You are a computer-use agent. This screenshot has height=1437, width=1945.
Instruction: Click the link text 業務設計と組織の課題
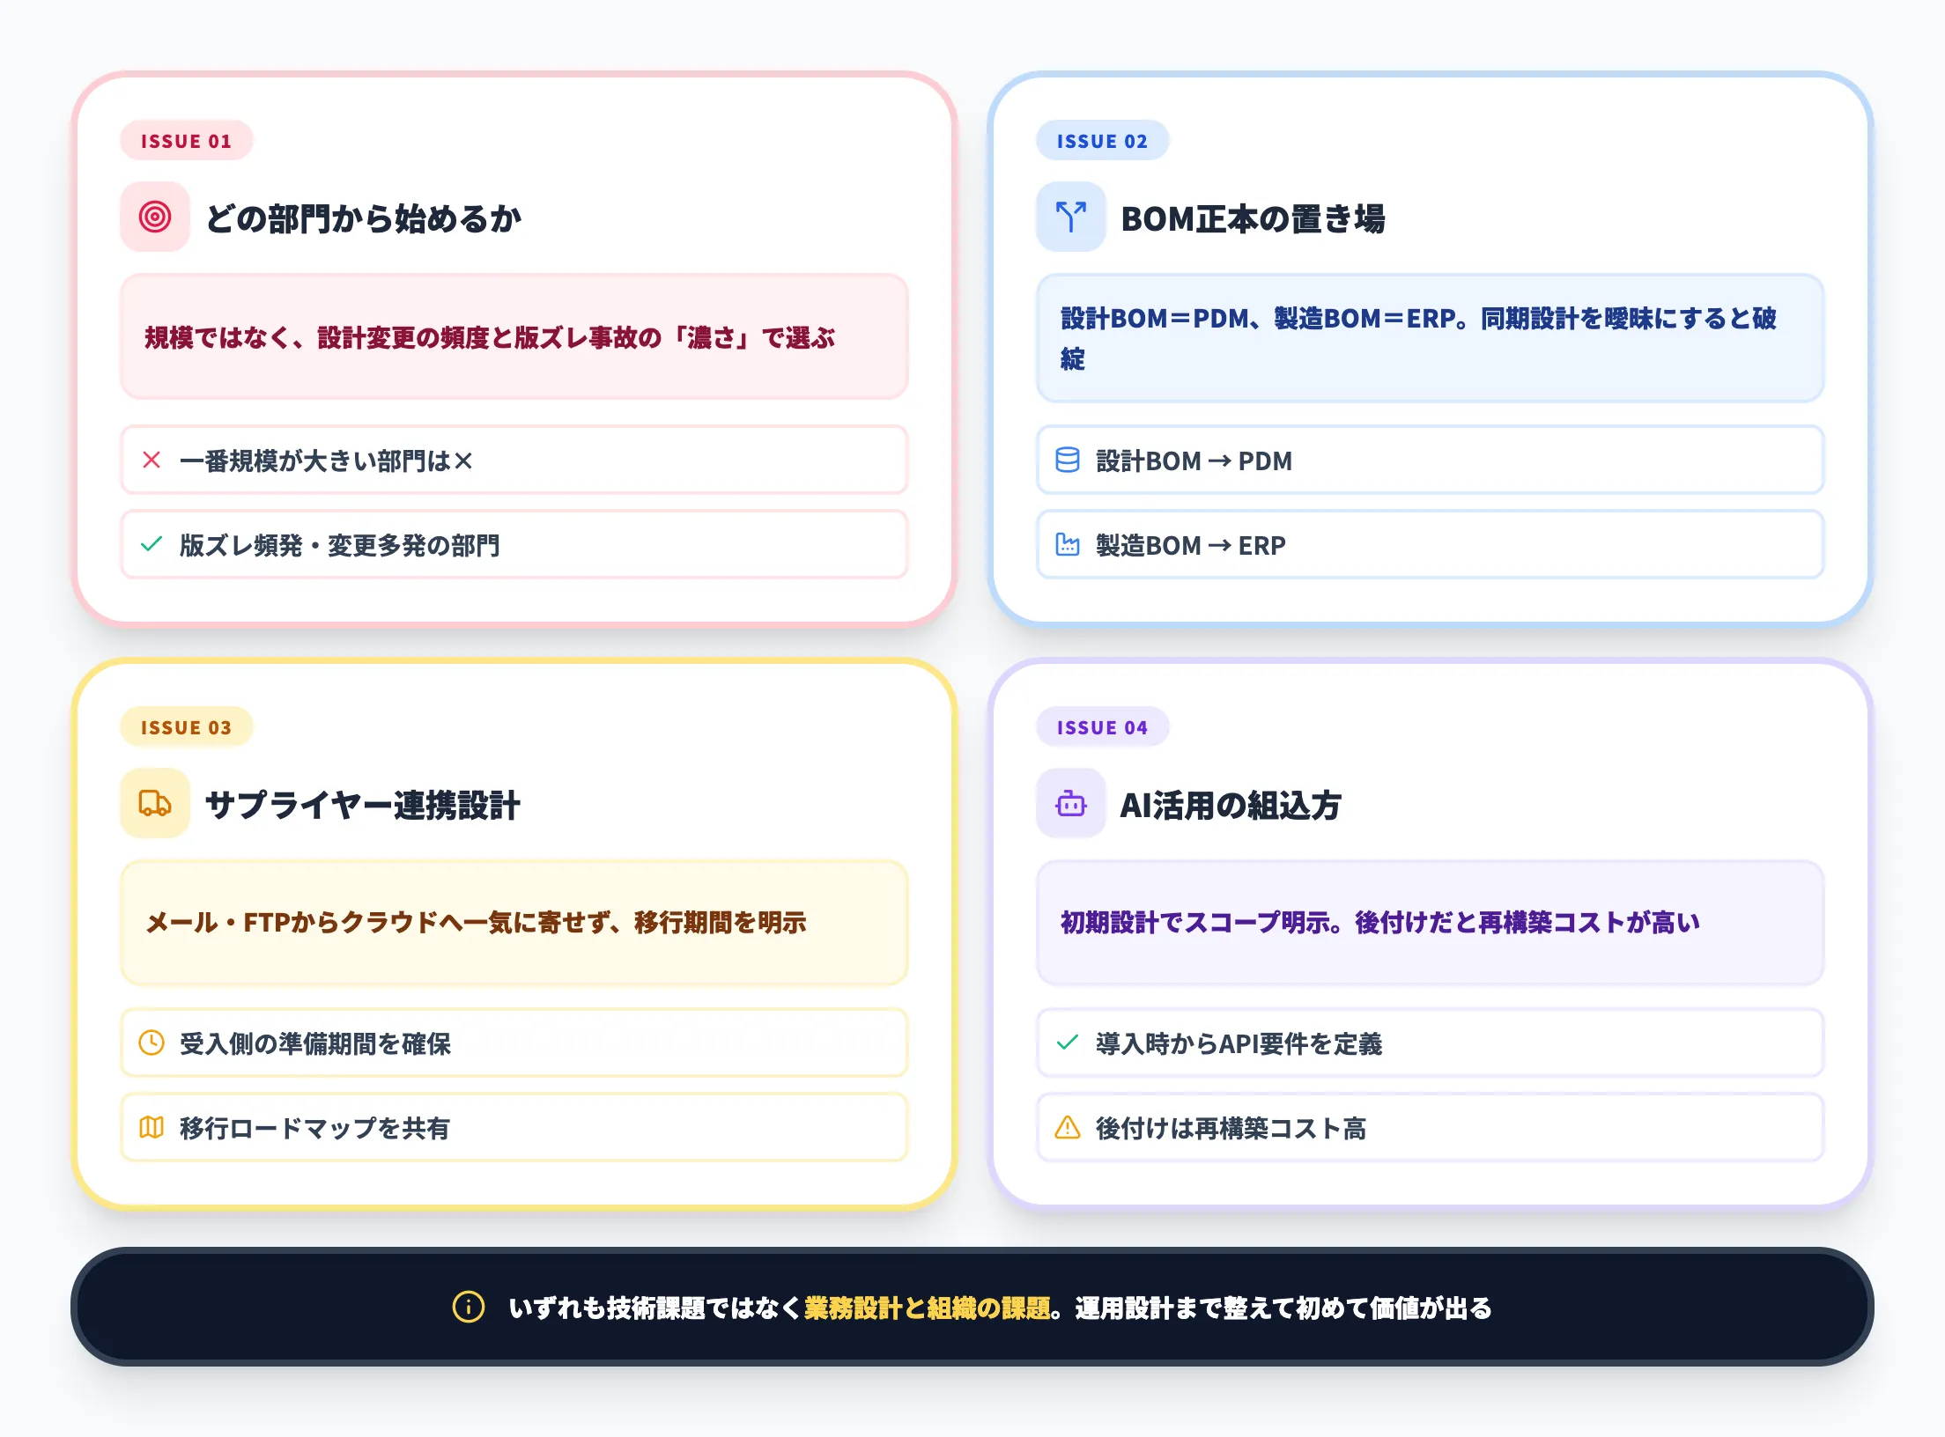tap(925, 1308)
